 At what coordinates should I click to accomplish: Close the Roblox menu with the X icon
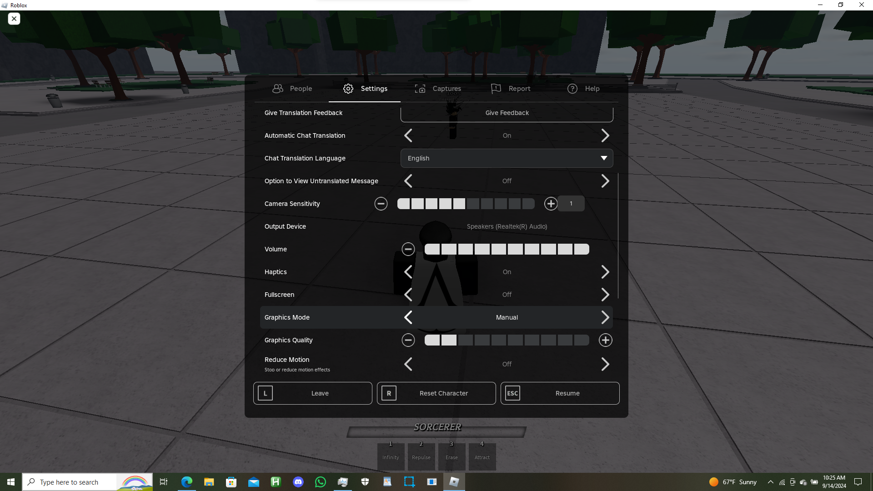14,19
